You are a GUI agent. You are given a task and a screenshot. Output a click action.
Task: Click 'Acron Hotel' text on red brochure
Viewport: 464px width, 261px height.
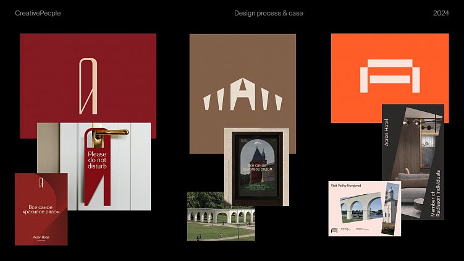click(41, 237)
